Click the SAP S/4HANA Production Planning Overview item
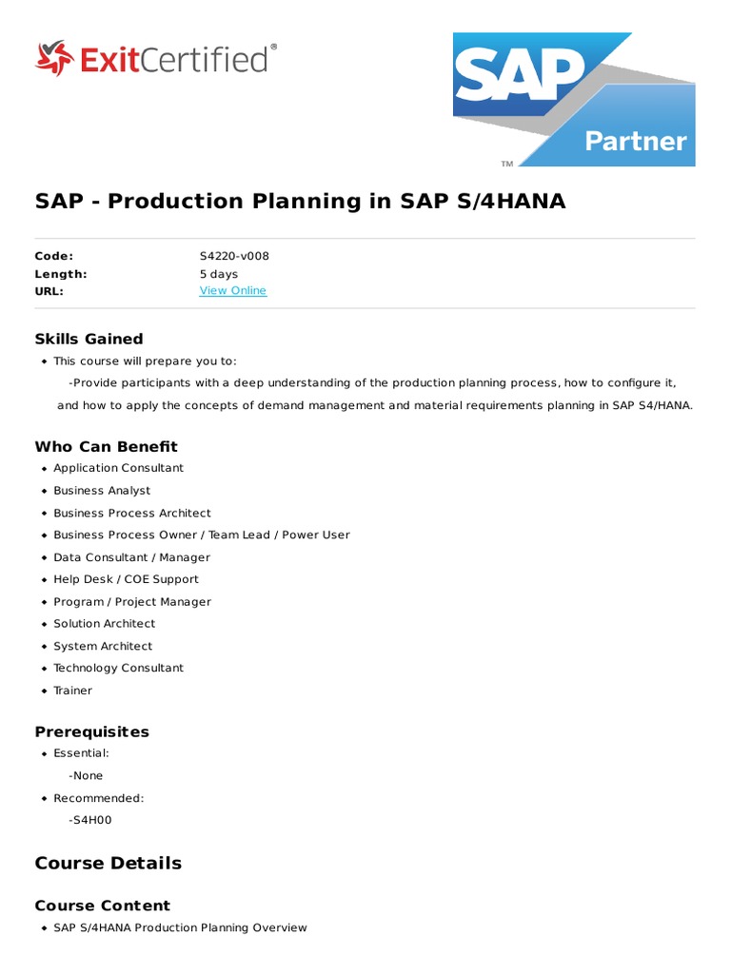Image resolution: width=731 pixels, height=974 pixels. 180,927
